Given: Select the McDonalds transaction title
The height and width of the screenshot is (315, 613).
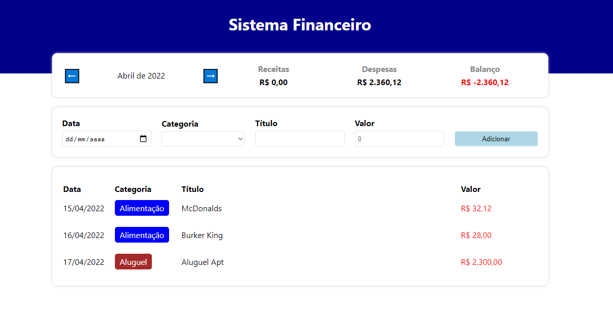Looking at the screenshot, I should (x=201, y=208).
